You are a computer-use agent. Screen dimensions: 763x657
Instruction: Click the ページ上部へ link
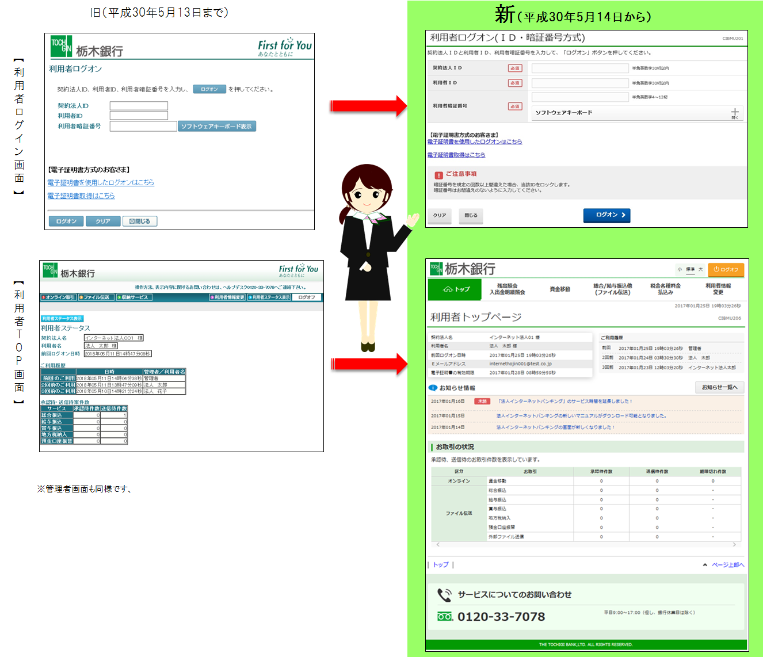point(727,565)
